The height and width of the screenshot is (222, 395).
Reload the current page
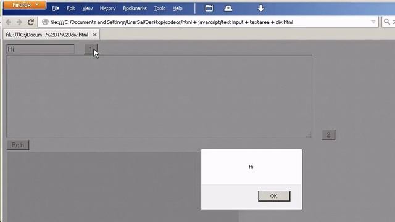point(31,22)
